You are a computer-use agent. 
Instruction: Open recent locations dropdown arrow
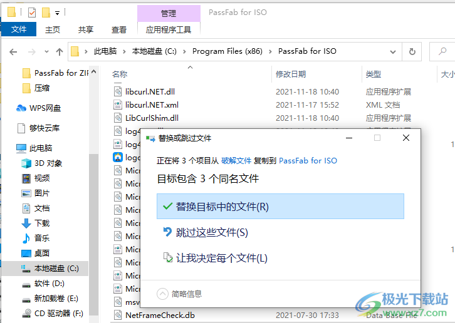point(46,51)
